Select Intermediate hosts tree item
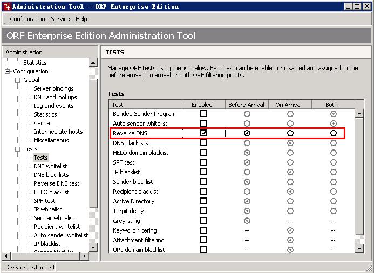 click(58, 132)
